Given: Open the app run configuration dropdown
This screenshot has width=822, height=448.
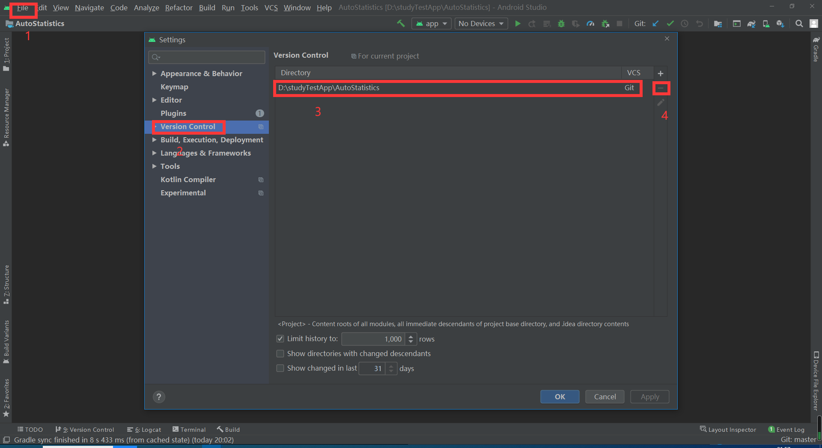Looking at the screenshot, I should click(432, 24).
